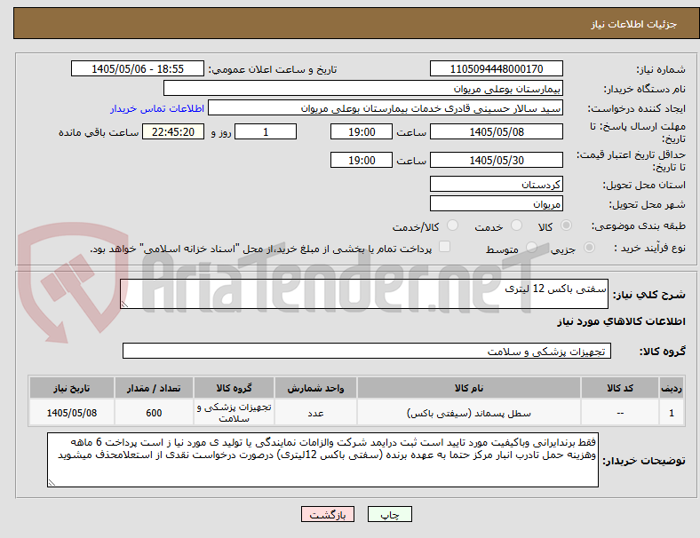Image resolution: width=700 pixels, height=538 pixels.
Task: Select the کالا/خدمت radio button
Action: click(453, 225)
